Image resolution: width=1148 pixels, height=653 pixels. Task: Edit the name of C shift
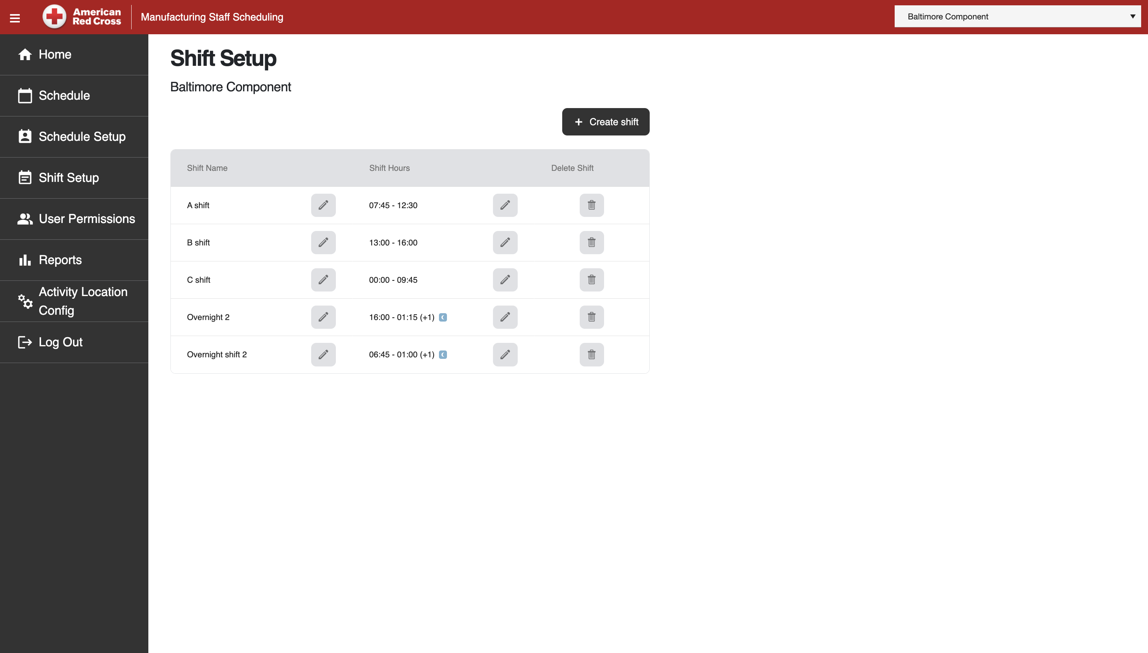[323, 280]
